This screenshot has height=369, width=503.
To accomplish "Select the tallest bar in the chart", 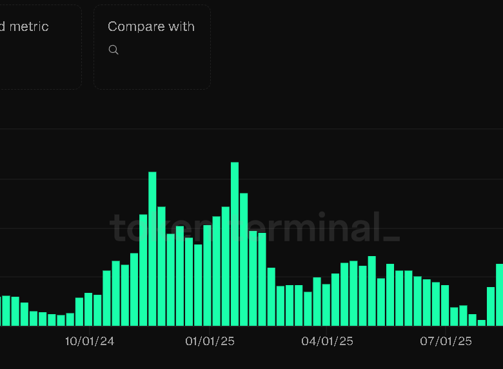I will [x=235, y=244].
